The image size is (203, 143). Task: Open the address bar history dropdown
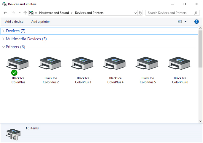(x=136, y=13)
